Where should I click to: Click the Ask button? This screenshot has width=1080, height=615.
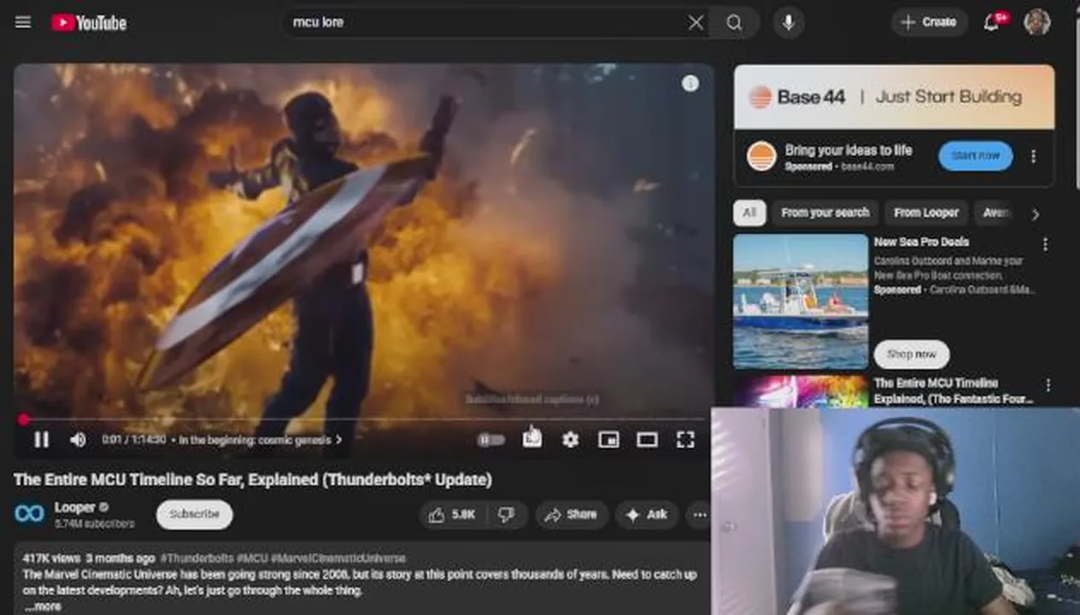647,514
